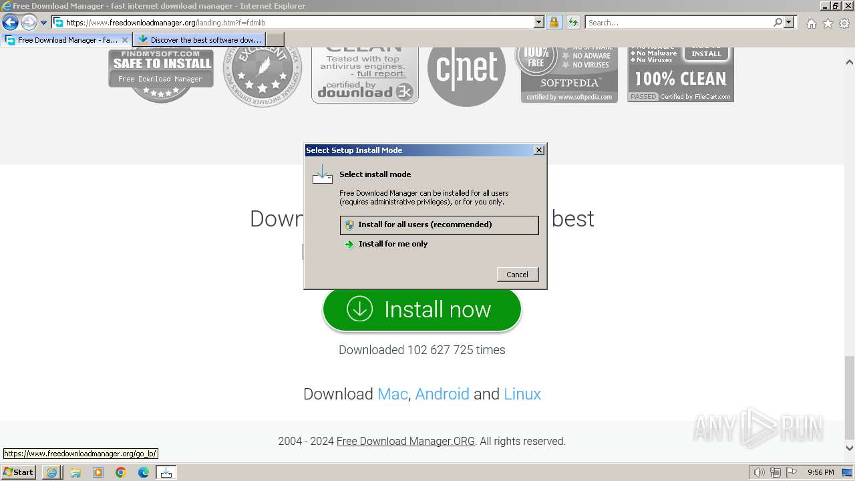Close the Select Setup Install Mode dialog
Viewport: 855px width, 481px height.
[x=539, y=150]
